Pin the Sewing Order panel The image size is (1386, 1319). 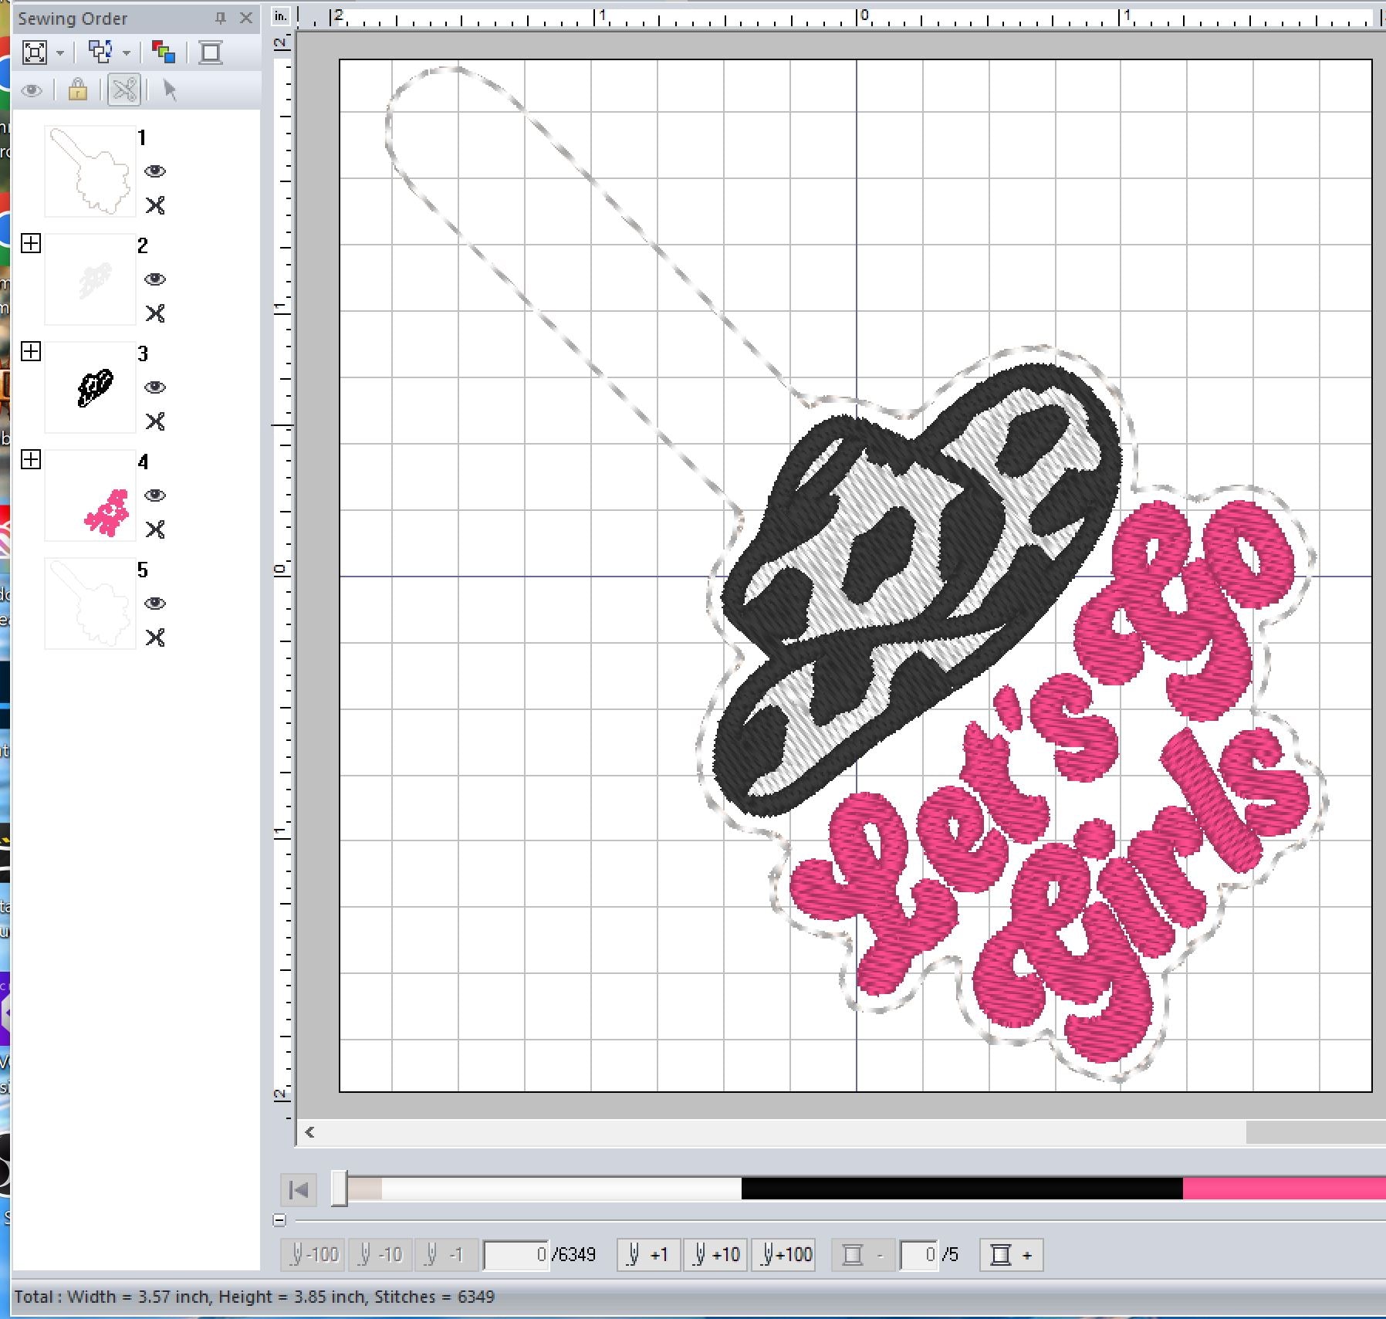point(221,18)
